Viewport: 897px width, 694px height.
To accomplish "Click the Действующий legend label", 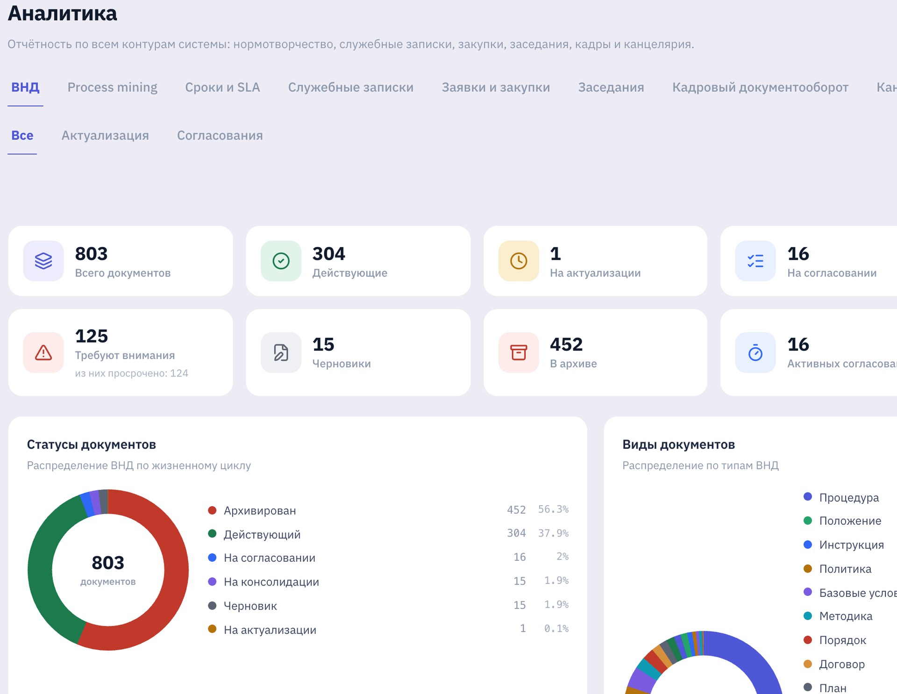I will (262, 534).
